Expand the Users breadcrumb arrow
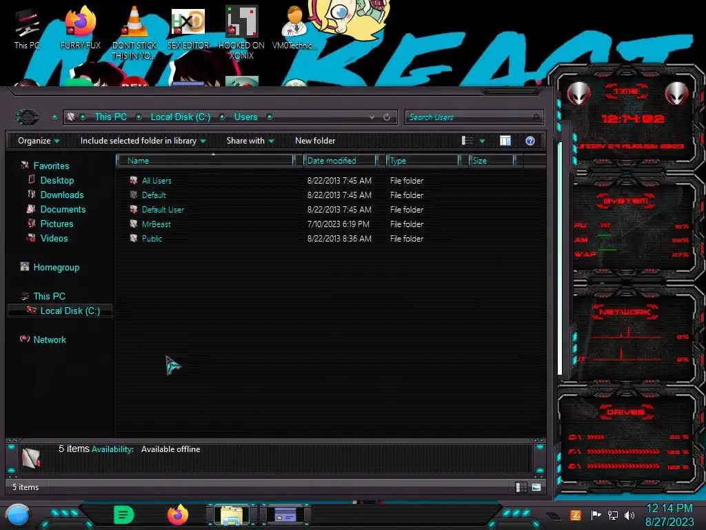706x530 pixels. tap(270, 117)
